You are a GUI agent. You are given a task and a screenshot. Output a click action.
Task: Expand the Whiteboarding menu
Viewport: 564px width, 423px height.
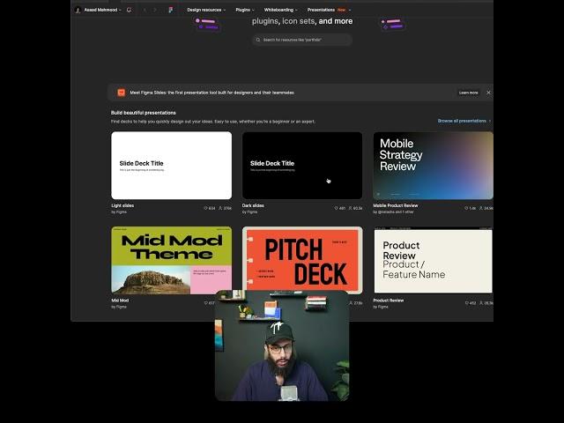click(280, 10)
